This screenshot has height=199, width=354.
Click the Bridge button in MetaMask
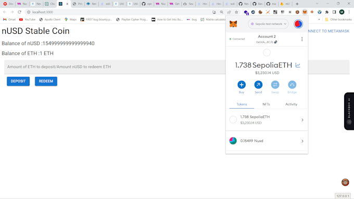pyautogui.click(x=292, y=87)
